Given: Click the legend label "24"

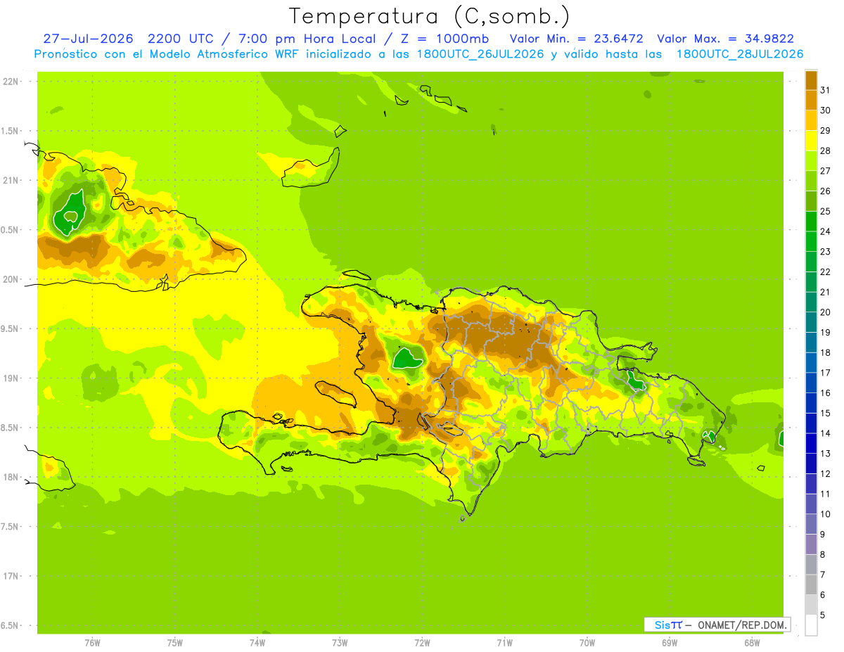Looking at the screenshot, I should pos(825,231).
